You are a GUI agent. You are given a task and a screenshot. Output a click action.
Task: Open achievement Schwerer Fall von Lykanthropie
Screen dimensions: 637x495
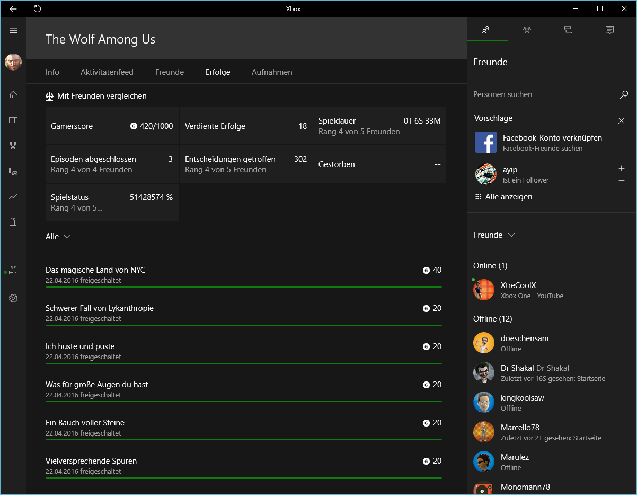pos(244,313)
